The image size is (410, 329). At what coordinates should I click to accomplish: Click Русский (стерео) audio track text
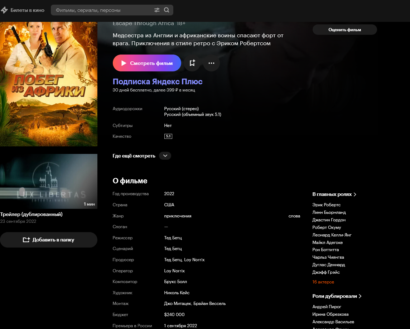pyautogui.click(x=181, y=108)
